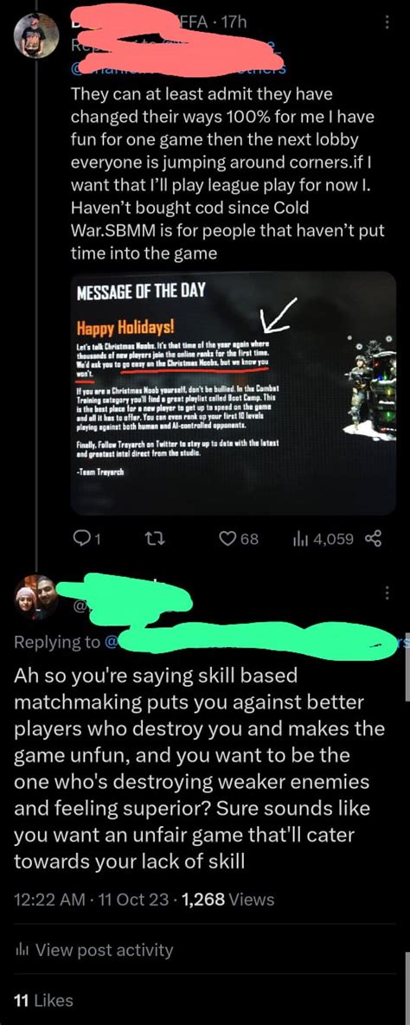Click the 4,059 views count

click(x=334, y=539)
